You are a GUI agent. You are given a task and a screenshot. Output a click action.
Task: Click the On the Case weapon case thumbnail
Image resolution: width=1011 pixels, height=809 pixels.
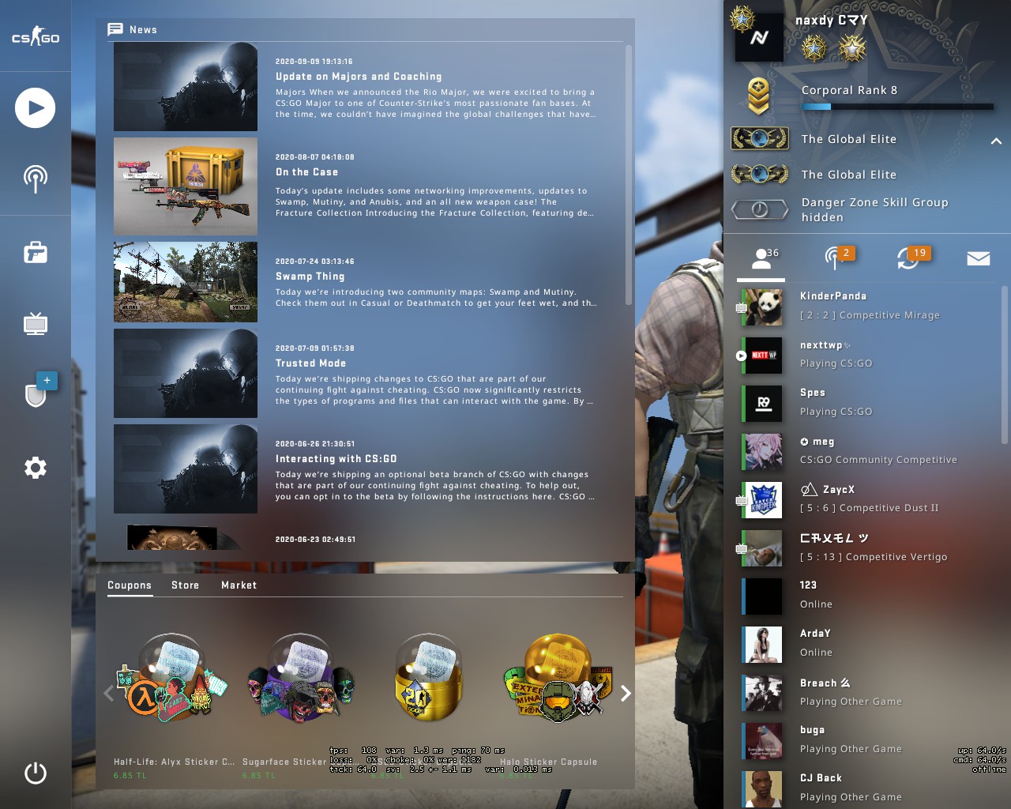pos(186,186)
